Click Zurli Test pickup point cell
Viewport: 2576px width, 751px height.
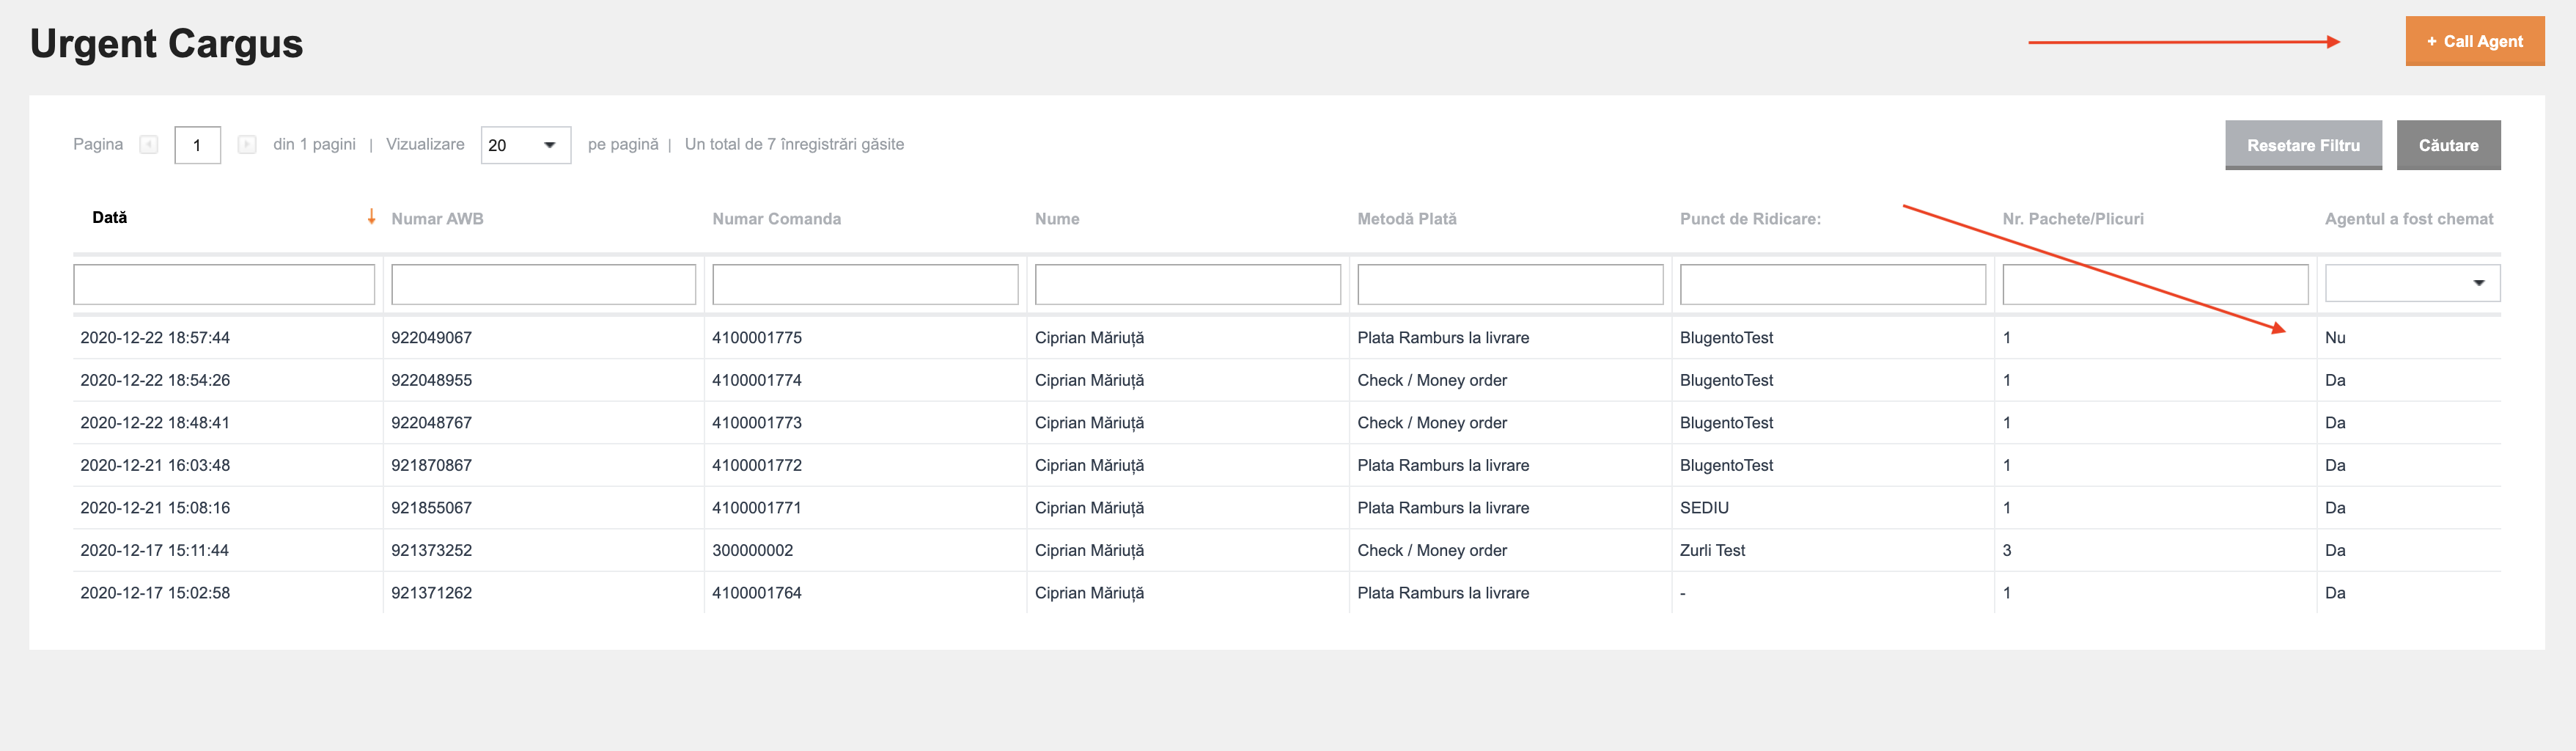coord(1712,550)
